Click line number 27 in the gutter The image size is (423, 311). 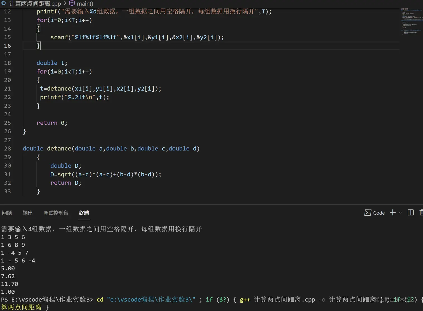point(8,140)
